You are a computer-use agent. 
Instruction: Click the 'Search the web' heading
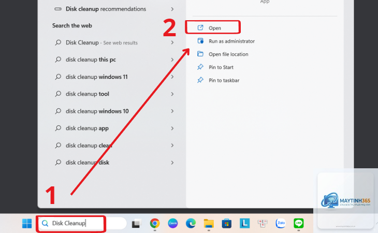(x=72, y=25)
